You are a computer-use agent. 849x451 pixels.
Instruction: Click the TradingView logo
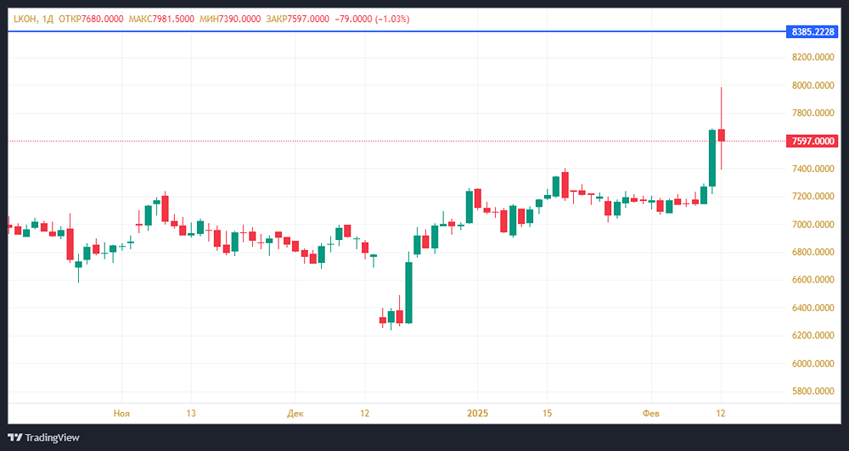point(44,437)
